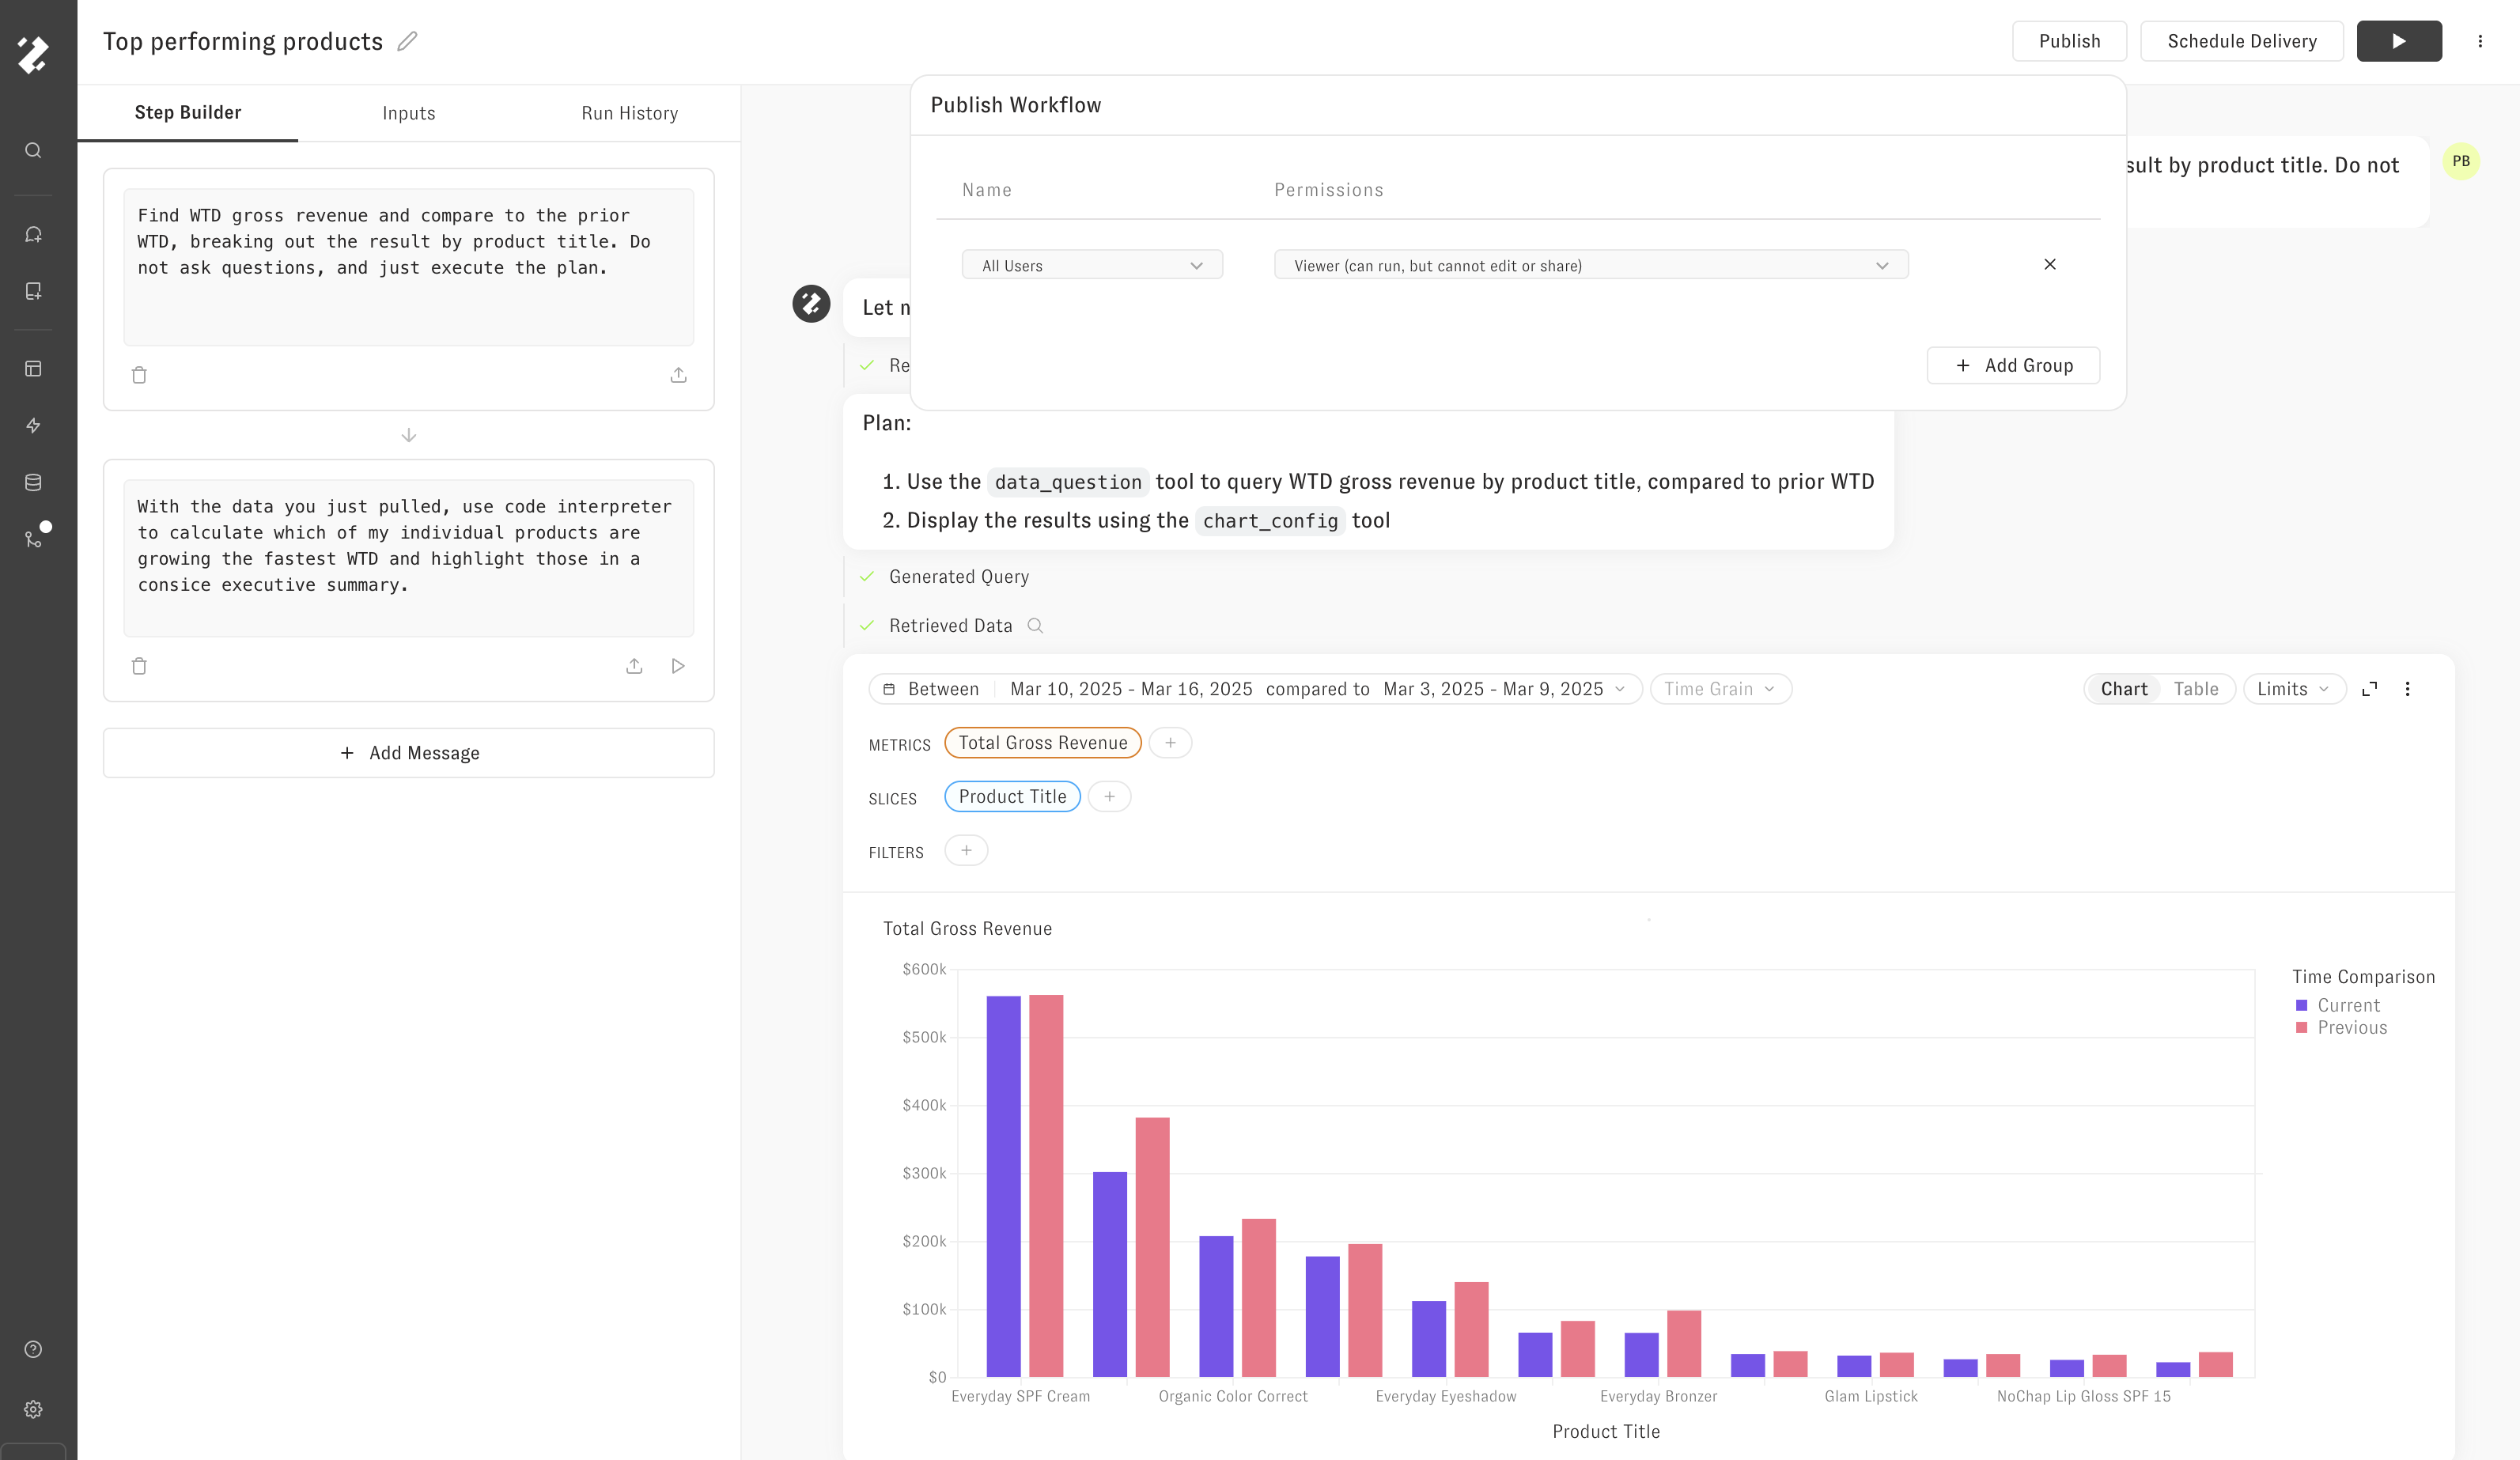Click the Everyday Bronzer axis label

[1659, 1397]
